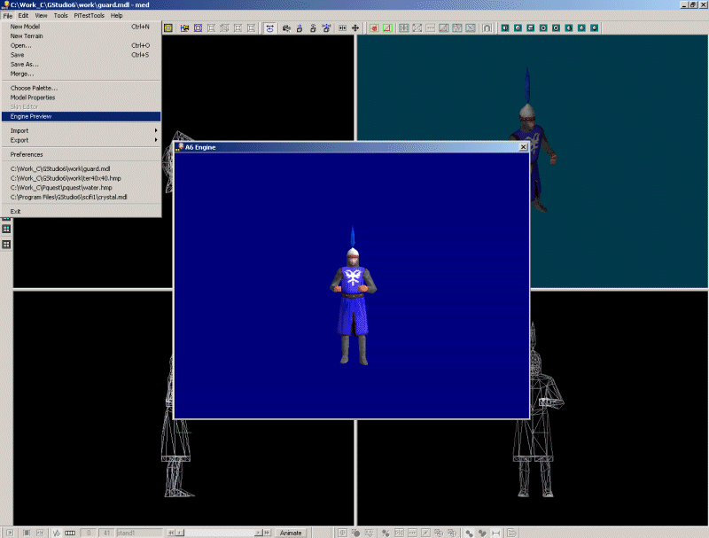Open the Tools menu
Image resolution: width=709 pixels, height=538 pixels.
pos(60,15)
